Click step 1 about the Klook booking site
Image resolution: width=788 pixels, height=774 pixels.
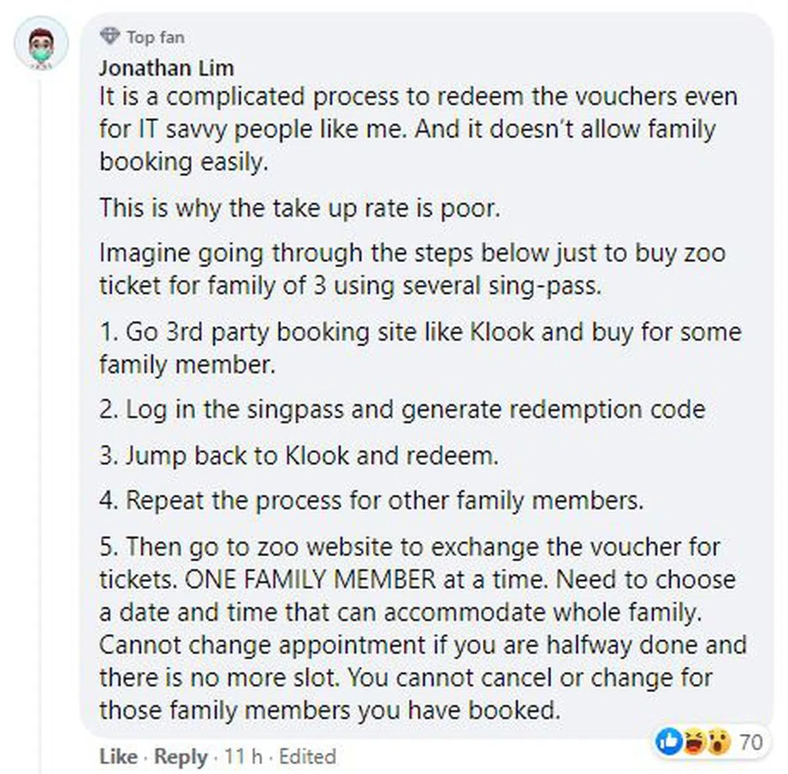click(420, 332)
